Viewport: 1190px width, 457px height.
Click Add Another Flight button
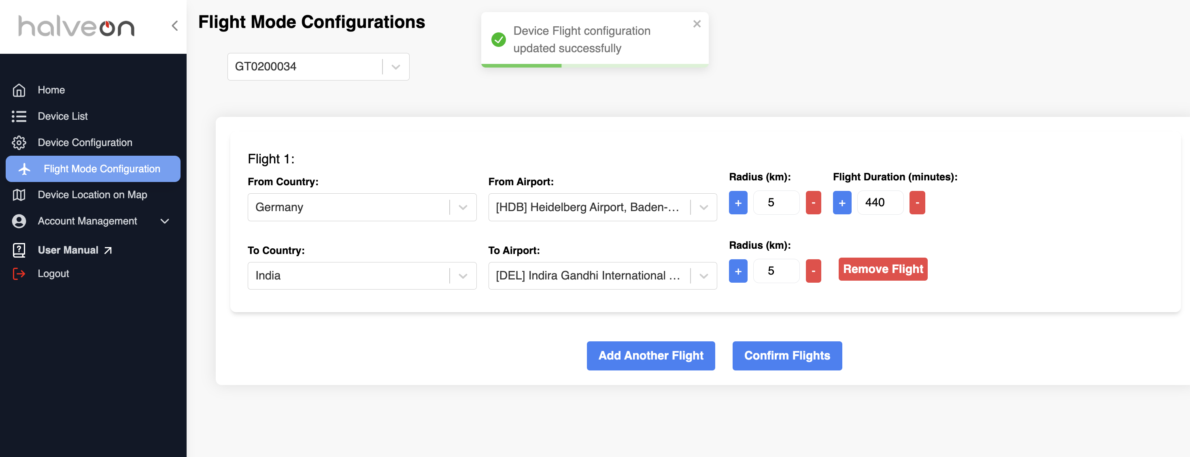pyautogui.click(x=650, y=356)
